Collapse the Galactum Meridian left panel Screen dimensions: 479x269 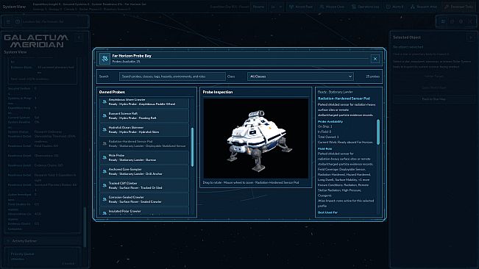[79, 37]
